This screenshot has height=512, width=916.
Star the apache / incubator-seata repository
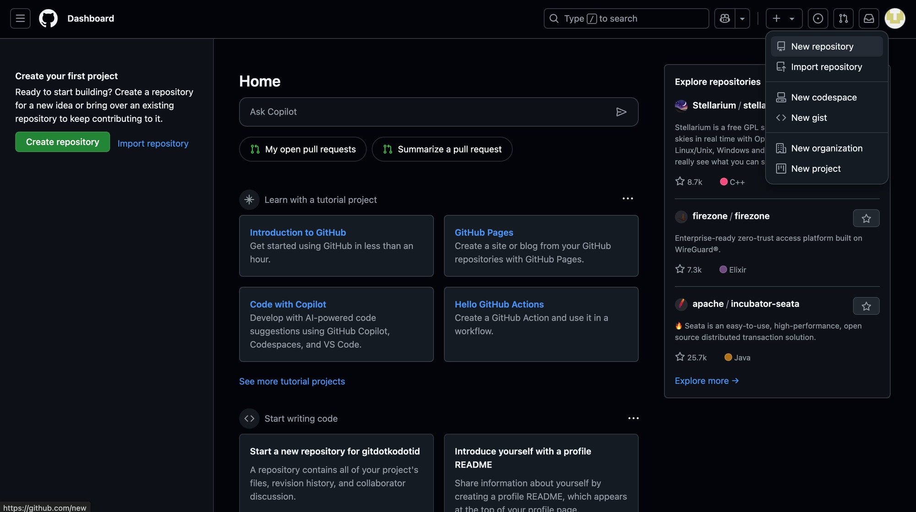pos(866,306)
